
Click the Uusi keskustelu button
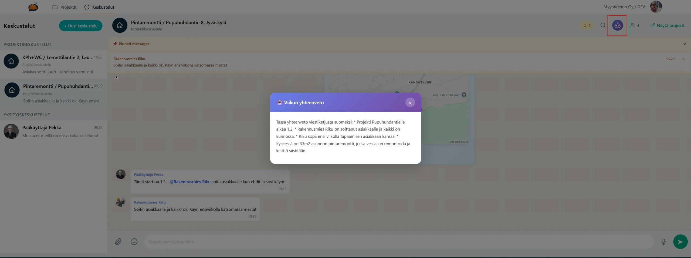[81, 26]
